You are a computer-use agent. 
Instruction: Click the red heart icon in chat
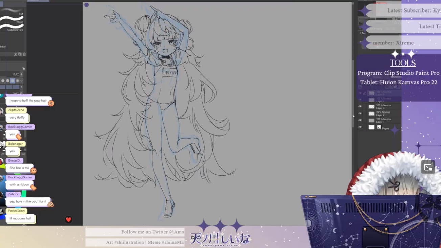point(69,220)
